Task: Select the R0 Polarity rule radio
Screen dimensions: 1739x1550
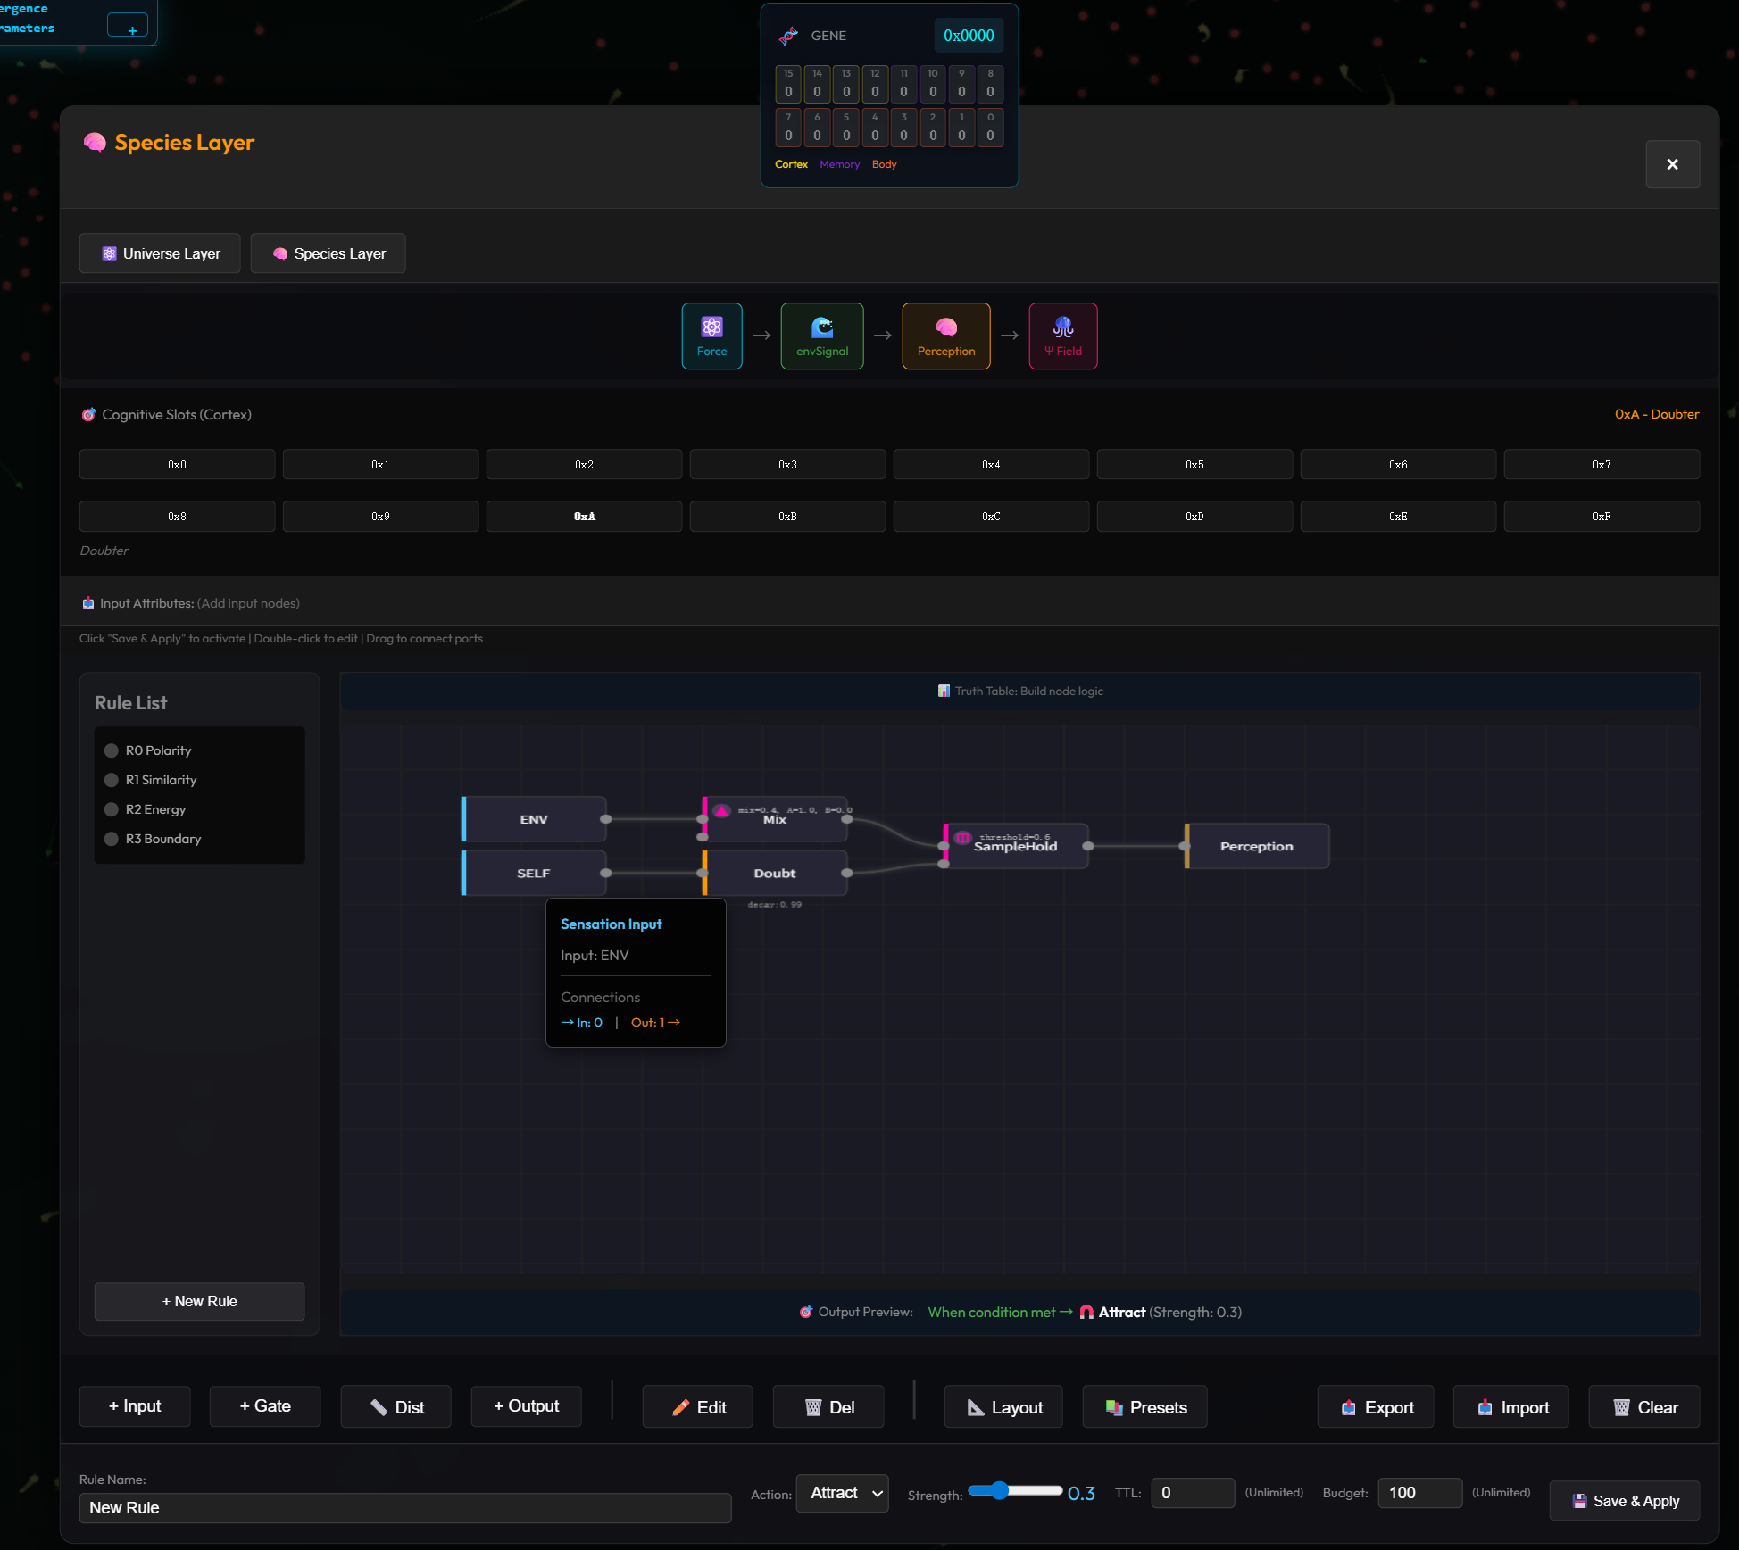Action: point(112,750)
